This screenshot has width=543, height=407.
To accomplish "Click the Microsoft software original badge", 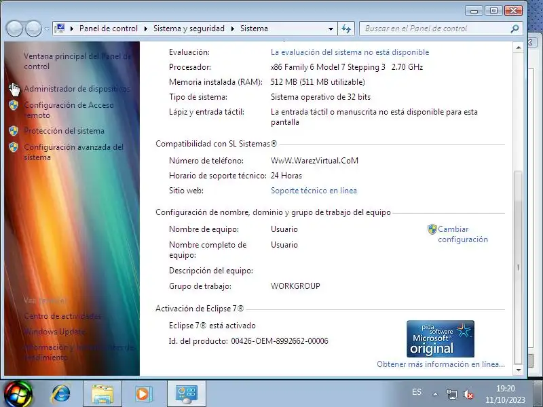I will pyautogui.click(x=440, y=338).
